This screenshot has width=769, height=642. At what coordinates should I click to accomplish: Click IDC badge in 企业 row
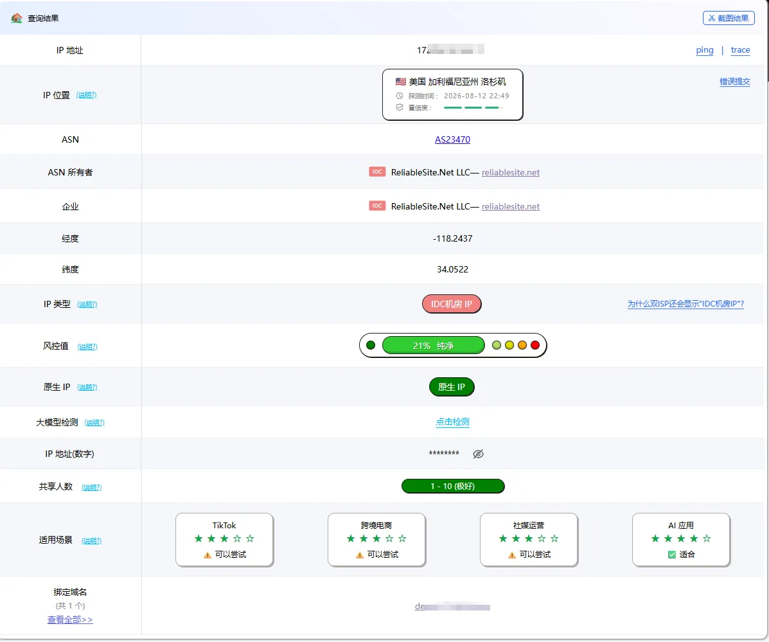click(x=377, y=206)
